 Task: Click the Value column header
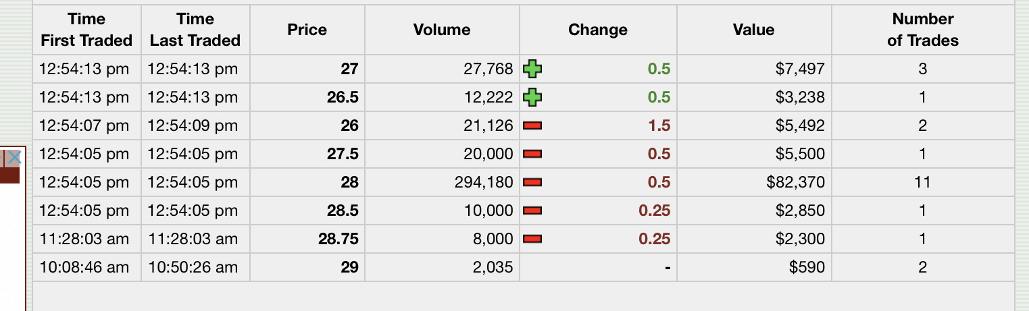(754, 30)
